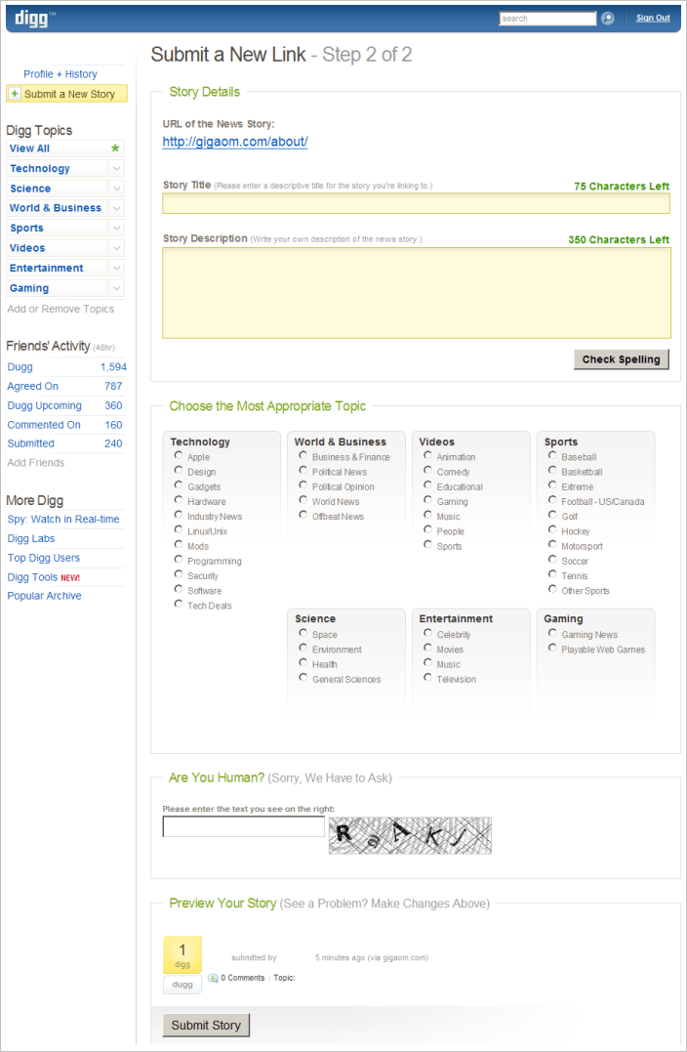Open Spy: Watch in Real-time
Viewport: 687px width, 1052px height.
pos(63,520)
